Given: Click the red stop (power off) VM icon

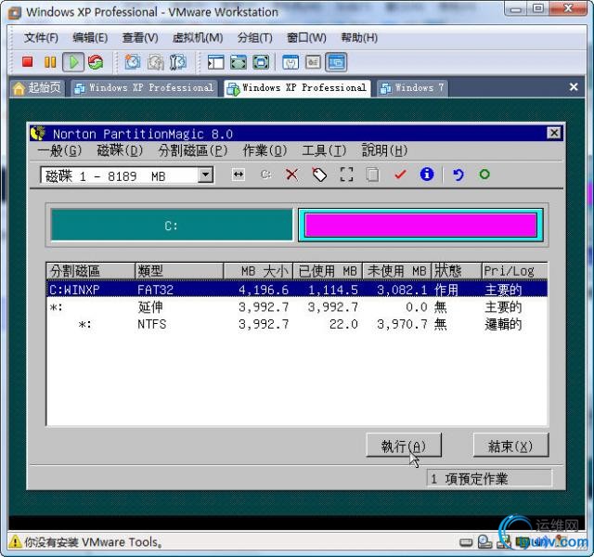Looking at the screenshot, I should coord(27,62).
